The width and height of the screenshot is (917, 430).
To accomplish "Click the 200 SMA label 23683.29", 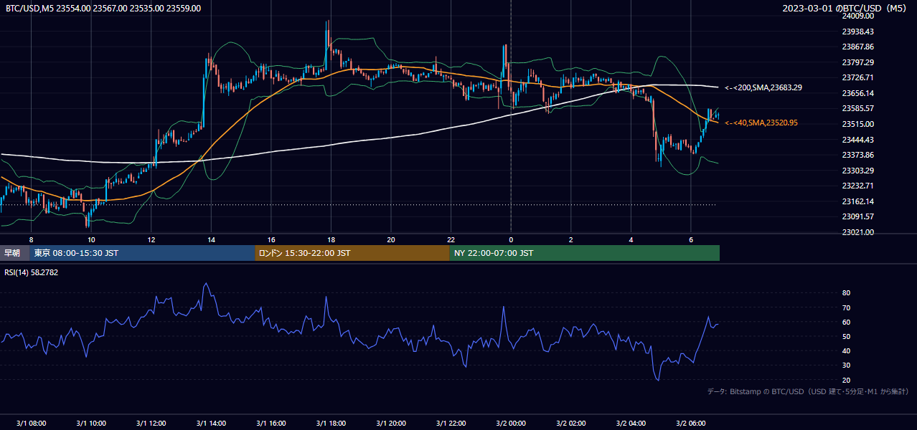I will pyautogui.click(x=763, y=87).
